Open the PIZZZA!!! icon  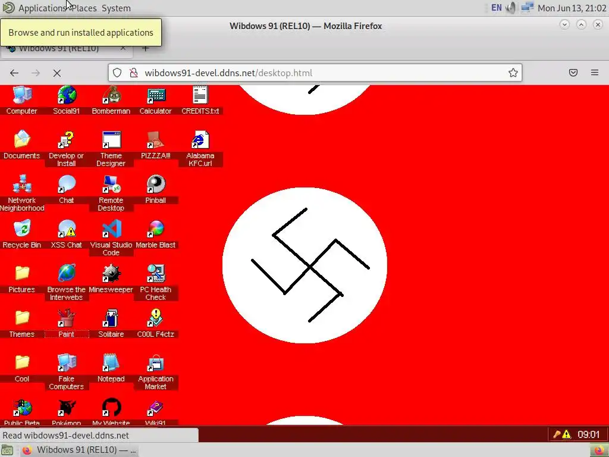click(156, 145)
